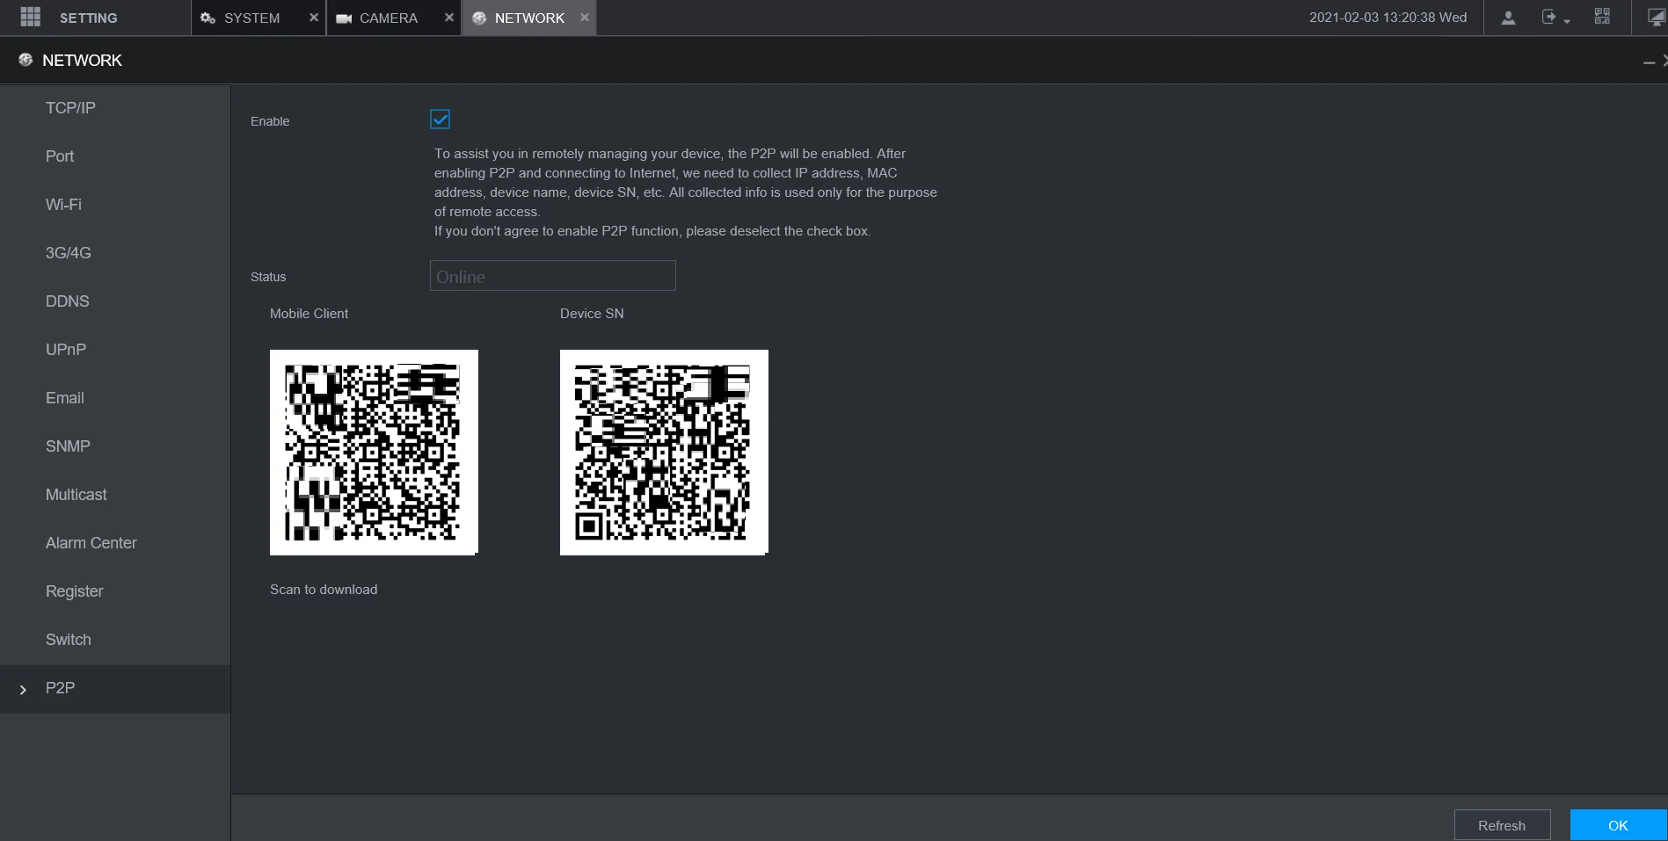
Task: Click the Refresh button
Action: point(1502,825)
